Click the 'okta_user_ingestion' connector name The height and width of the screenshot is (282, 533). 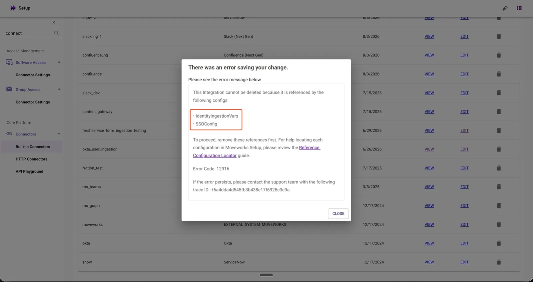pyautogui.click(x=100, y=149)
